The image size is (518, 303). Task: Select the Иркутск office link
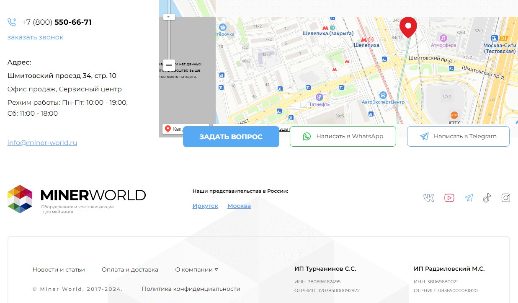pos(205,206)
